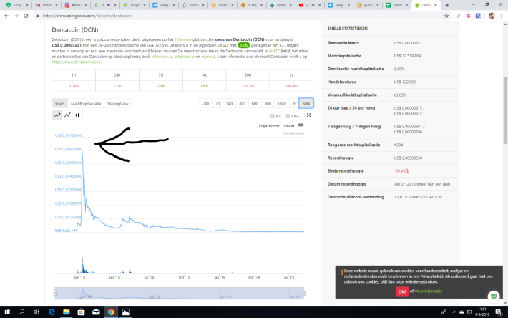Viewport: 508px width, 318px height.
Task: Switch to the TradingView tab
Action: (118, 103)
